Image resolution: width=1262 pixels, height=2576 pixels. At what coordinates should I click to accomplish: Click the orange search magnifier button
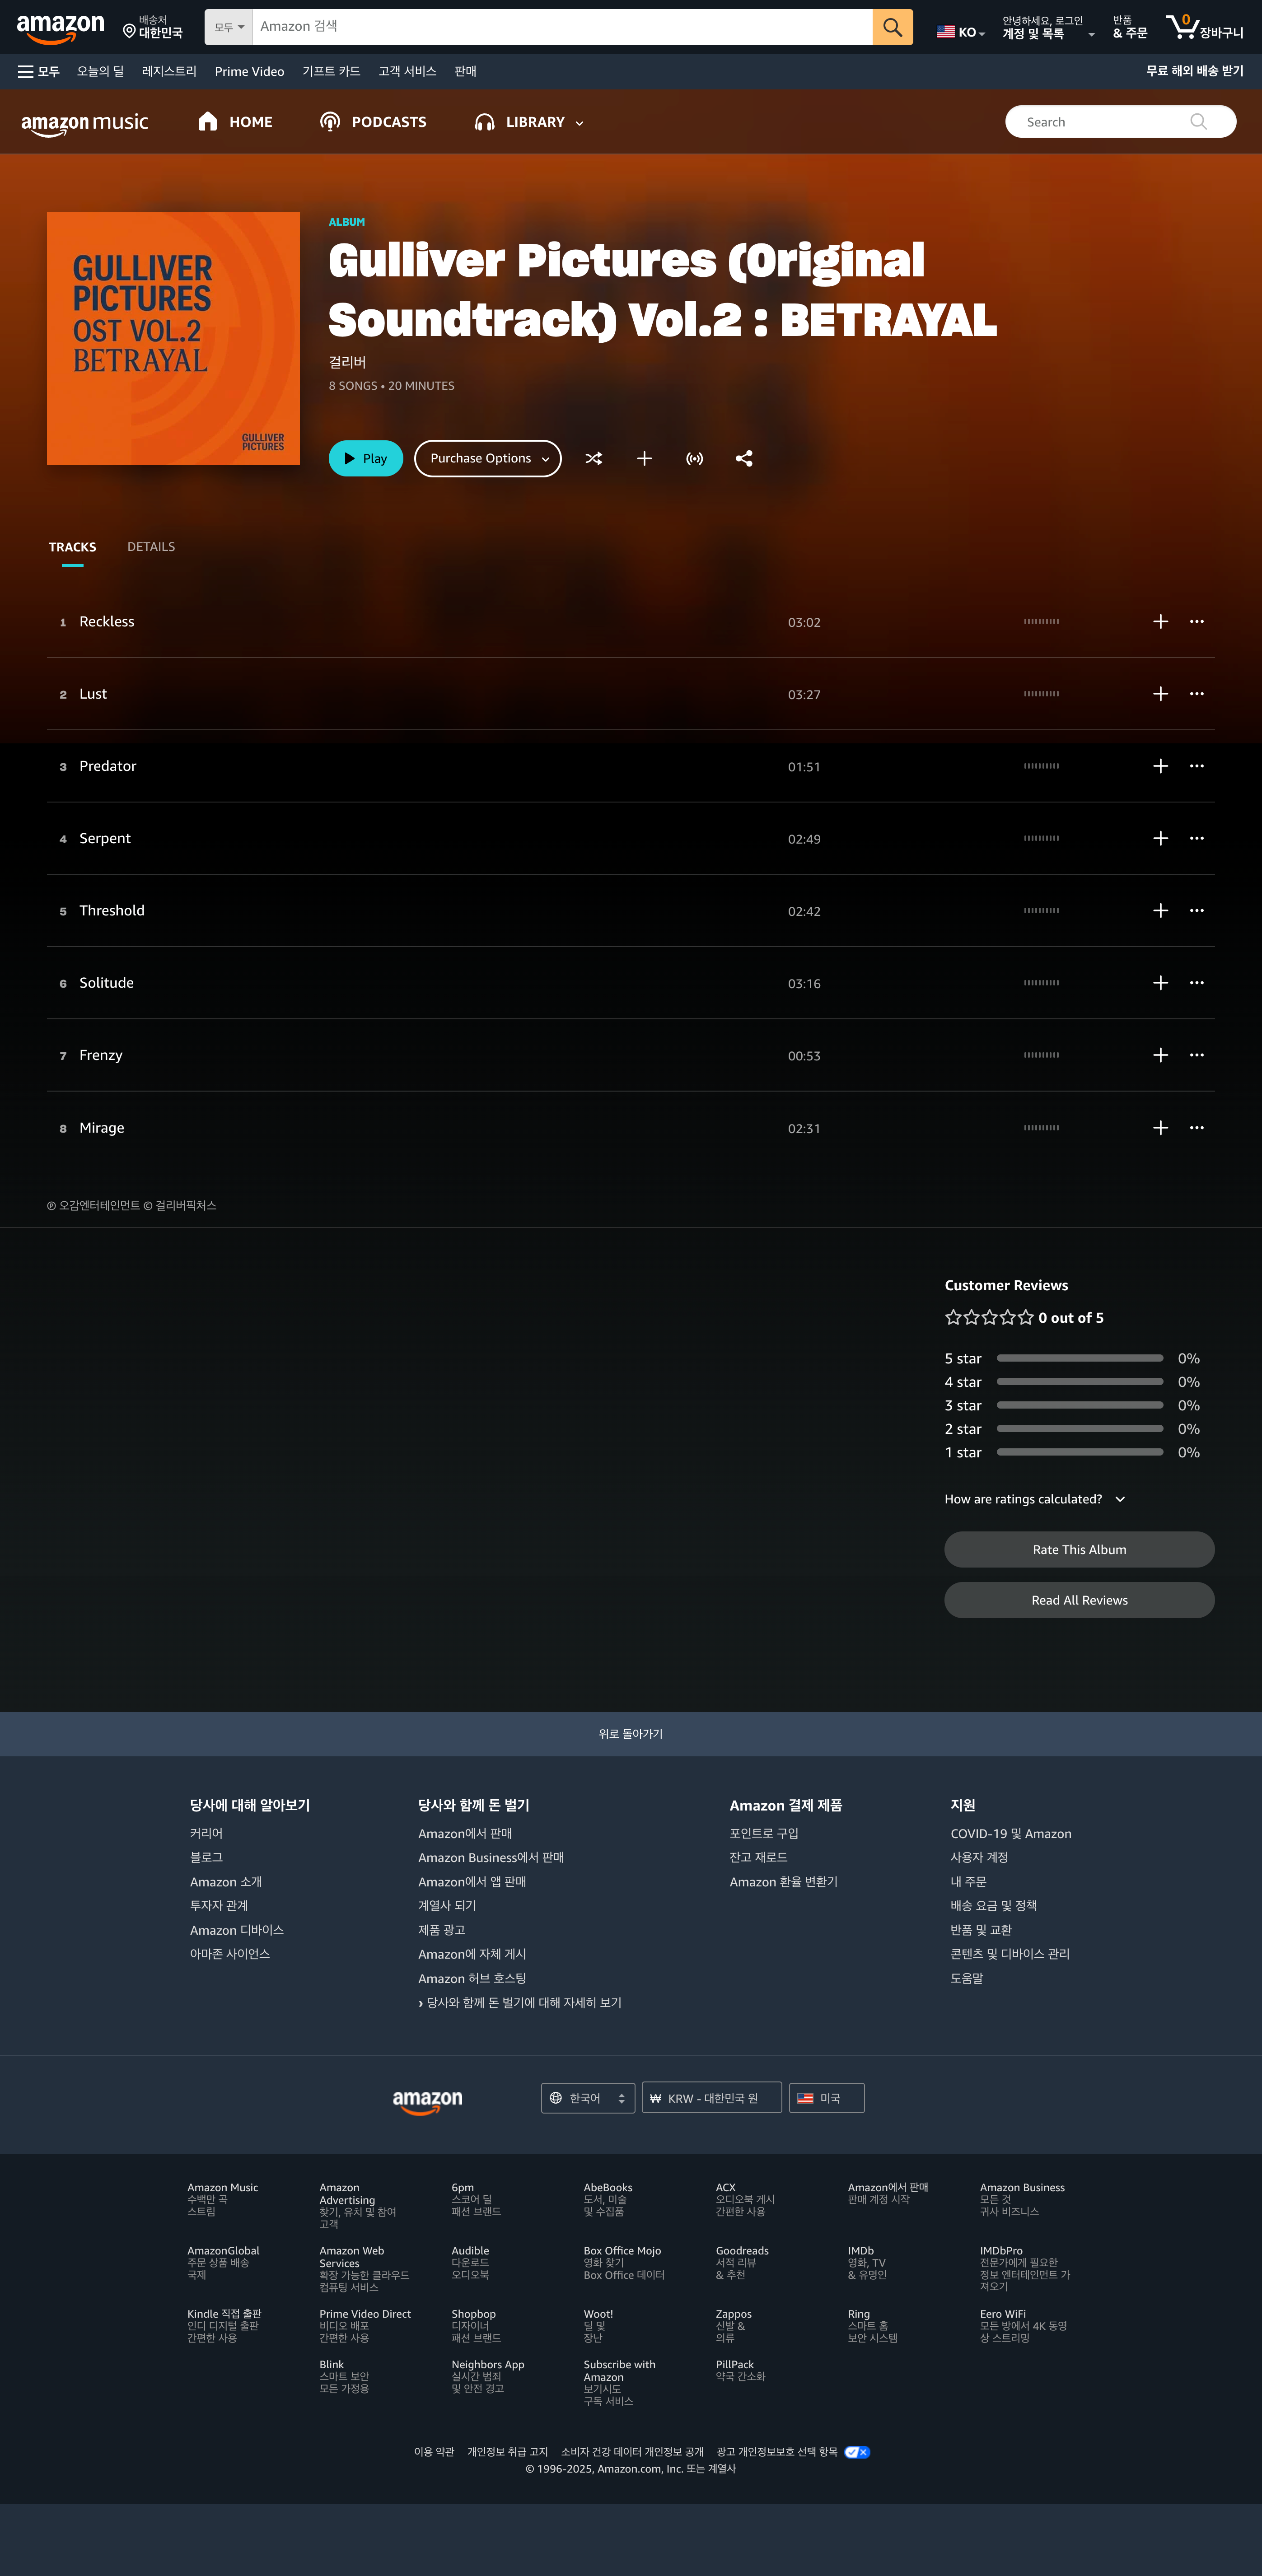click(892, 27)
